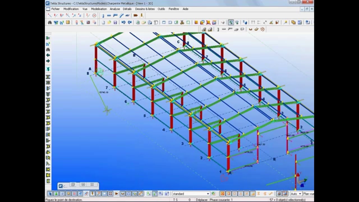Open the Modelisation menu

pyautogui.click(x=99, y=9)
